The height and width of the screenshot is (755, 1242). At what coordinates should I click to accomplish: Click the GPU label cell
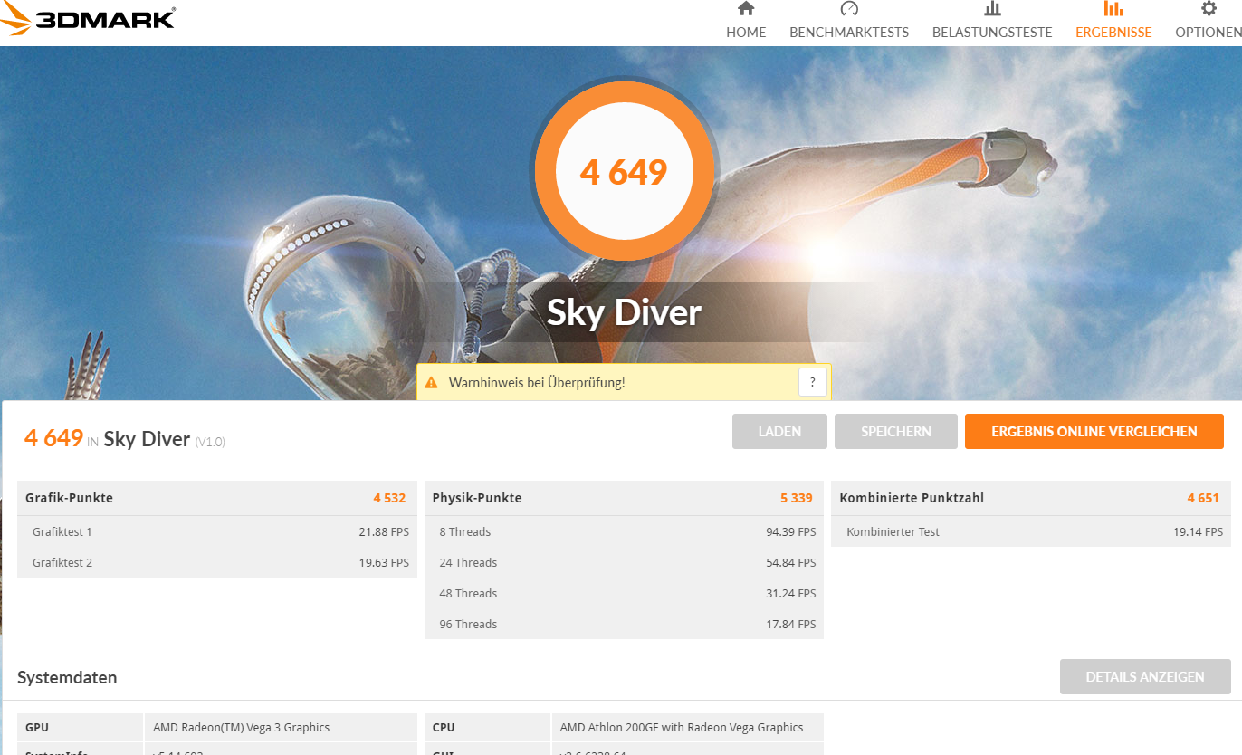point(81,727)
